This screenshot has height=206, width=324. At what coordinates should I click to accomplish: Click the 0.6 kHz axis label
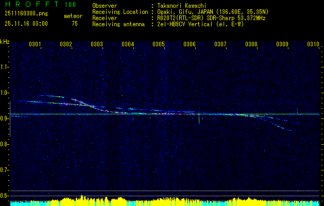[4, 196]
